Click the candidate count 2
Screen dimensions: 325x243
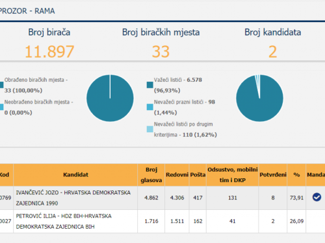click(273, 52)
